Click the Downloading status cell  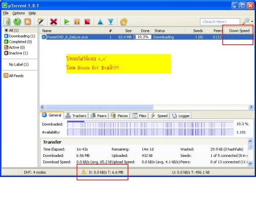point(163,37)
